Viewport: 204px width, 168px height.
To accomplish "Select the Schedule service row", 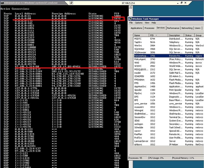I will coord(168,127).
